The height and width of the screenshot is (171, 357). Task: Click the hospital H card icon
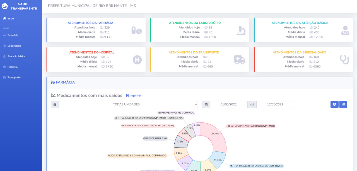137,60
